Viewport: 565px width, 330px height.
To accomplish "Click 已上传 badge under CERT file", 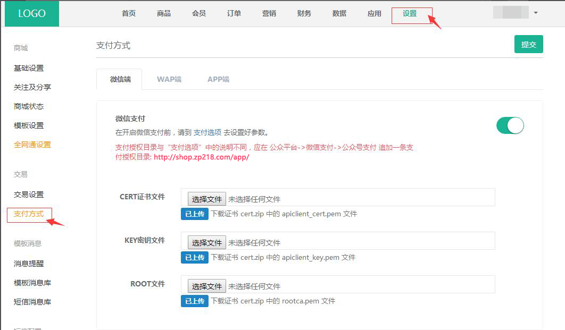I will [194, 214].
